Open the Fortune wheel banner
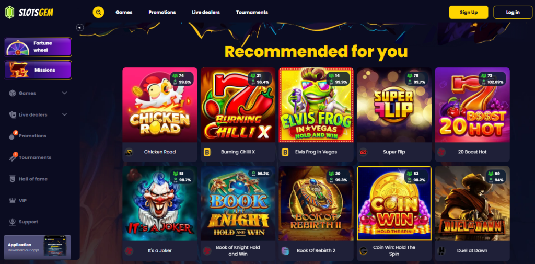This screenshot has height=264, width=535. point(38,47)
